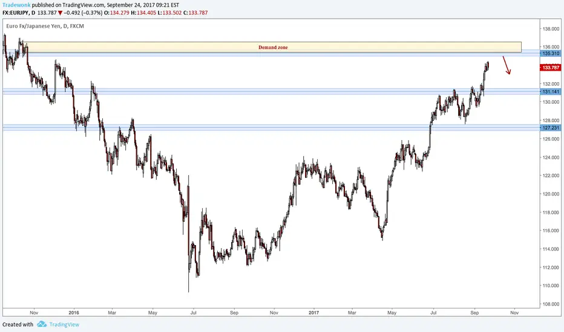Click the 112.000 price axis label
Screen dimensions: 564x332
click(x=551, y=267)
